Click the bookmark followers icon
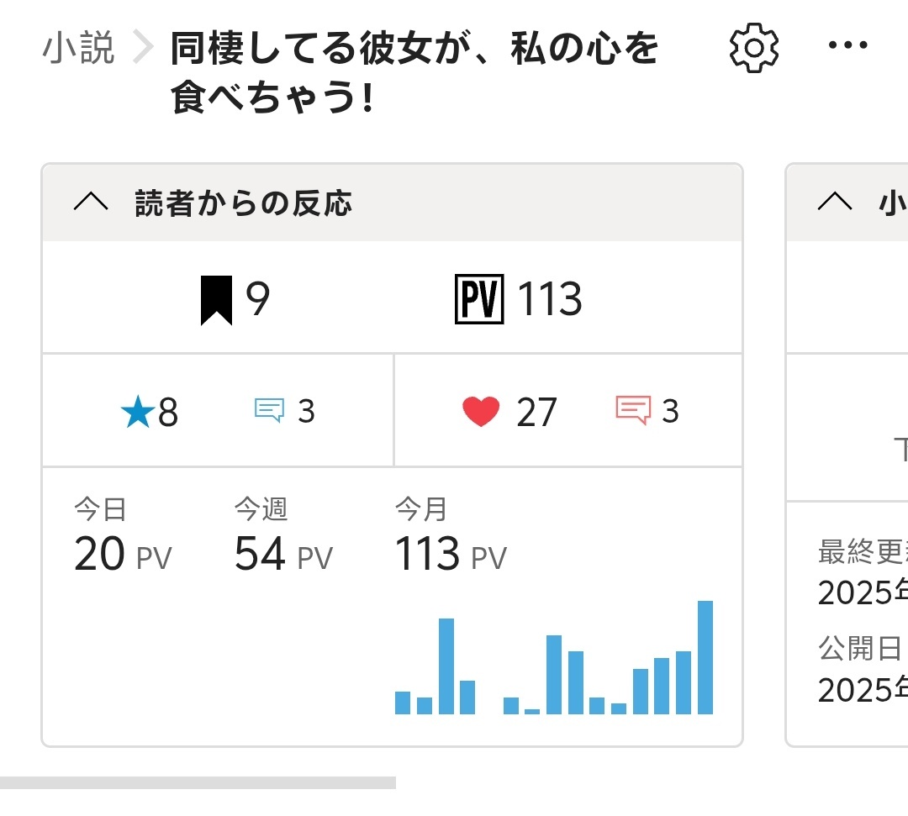 (x=216, y=301)
